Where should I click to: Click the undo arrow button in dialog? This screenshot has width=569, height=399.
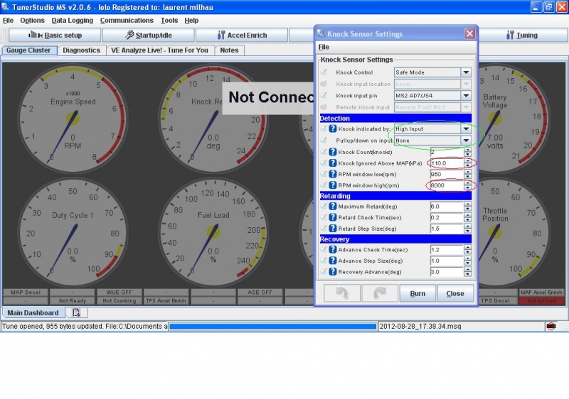[x=342, y=293]
